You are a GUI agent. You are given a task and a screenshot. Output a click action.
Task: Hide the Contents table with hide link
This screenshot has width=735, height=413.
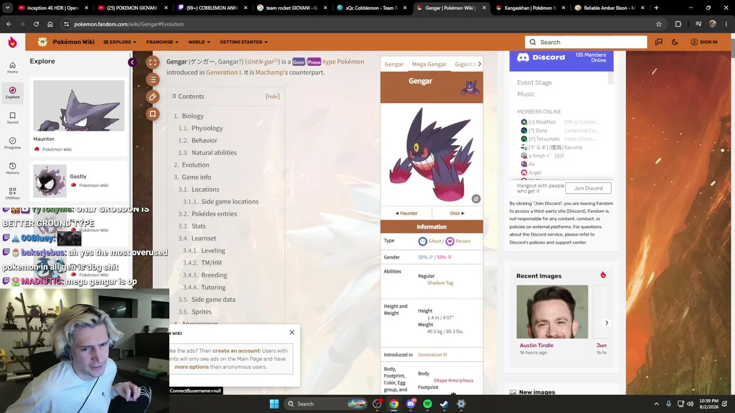point(272,96)
